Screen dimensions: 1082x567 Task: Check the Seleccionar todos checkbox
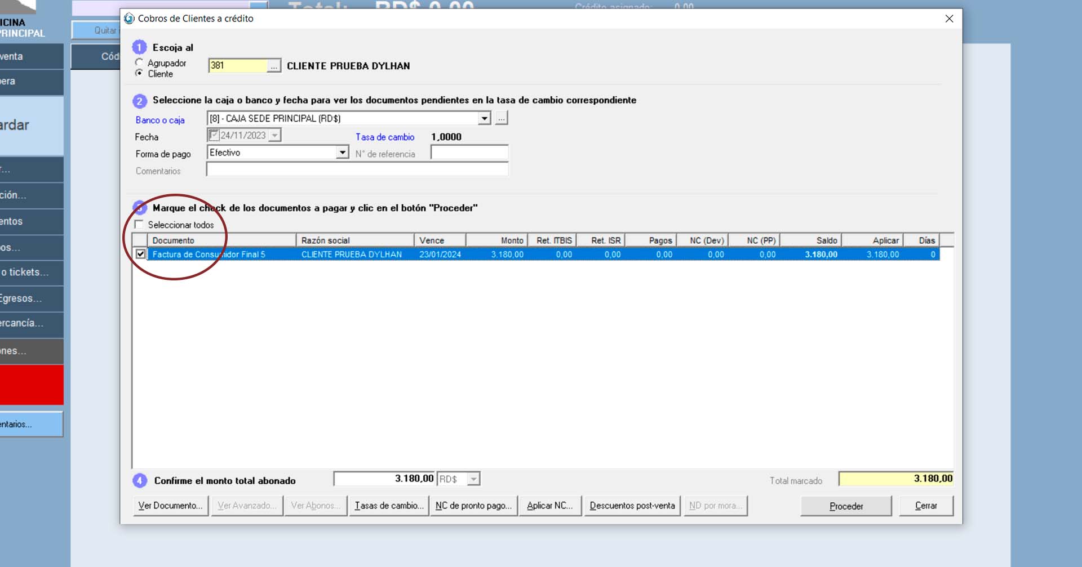(139, 225)
